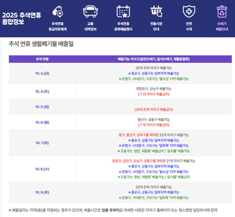Select the '10. 3.(금)' date cell

tap(42, 73)
